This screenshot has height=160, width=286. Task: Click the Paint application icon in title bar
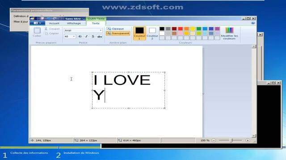tap(32, 19)
